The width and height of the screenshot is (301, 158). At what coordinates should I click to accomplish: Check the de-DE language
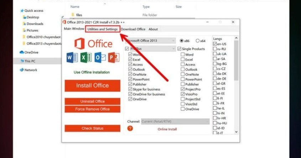(215, 79)
